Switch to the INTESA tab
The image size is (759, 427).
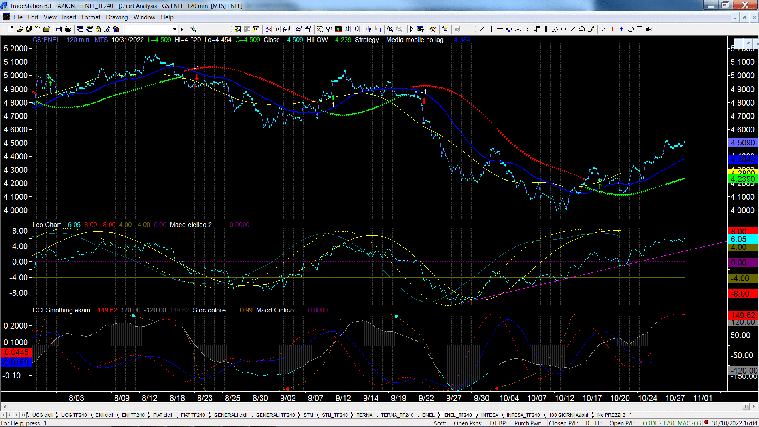pos(490,415)
